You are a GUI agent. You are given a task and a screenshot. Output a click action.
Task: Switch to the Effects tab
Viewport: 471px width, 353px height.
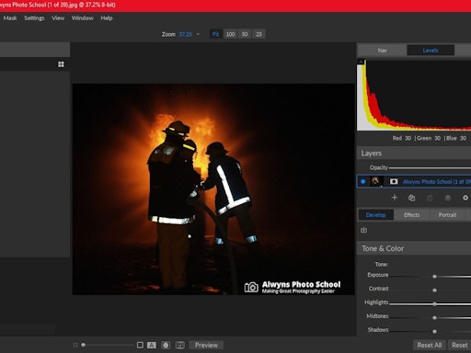(x=412, y=215)
